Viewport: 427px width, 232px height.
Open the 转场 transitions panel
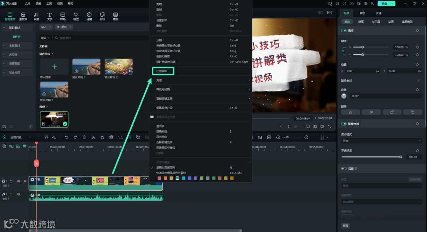pyautogui.click(x=62, y=16)
